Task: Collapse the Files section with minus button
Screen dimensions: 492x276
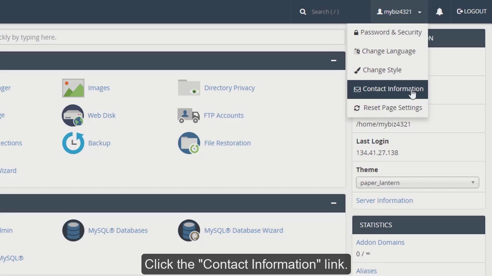Action: click(334, 60)
